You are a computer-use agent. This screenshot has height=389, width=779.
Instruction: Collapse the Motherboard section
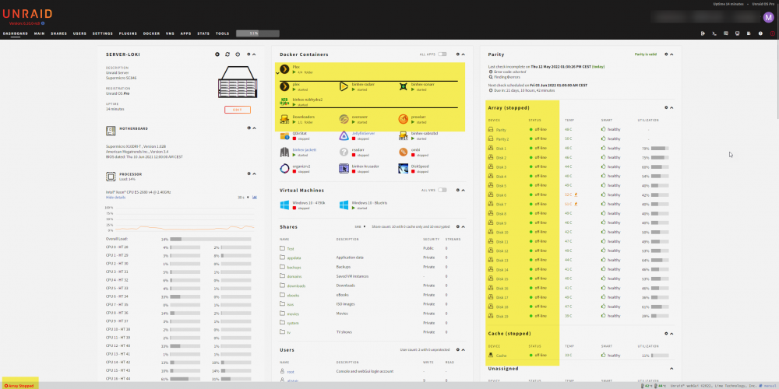255,128
